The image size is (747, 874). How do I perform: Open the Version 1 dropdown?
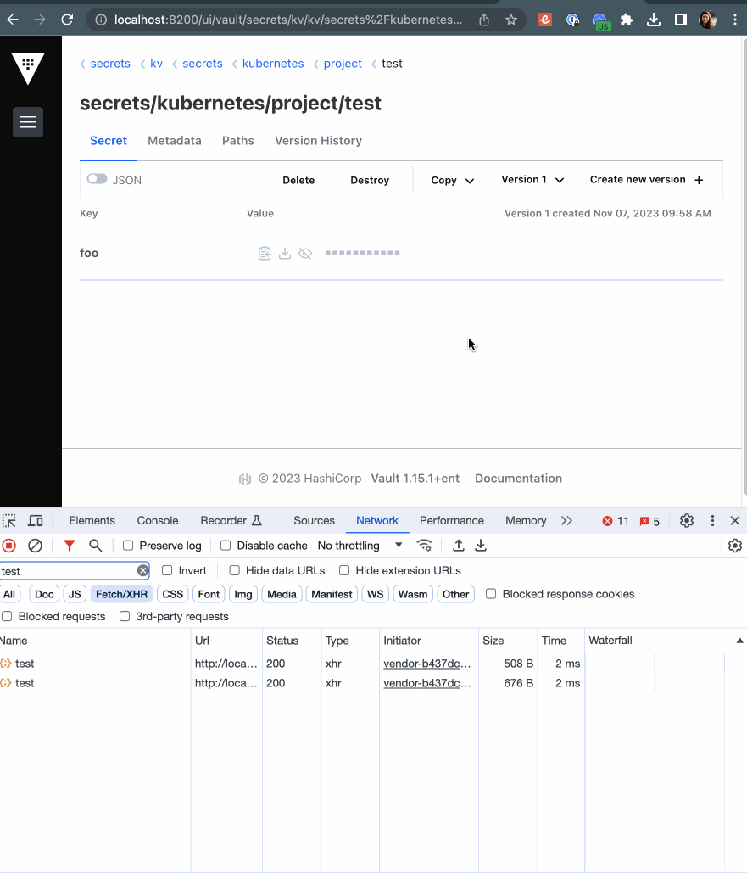click(532, 180)
